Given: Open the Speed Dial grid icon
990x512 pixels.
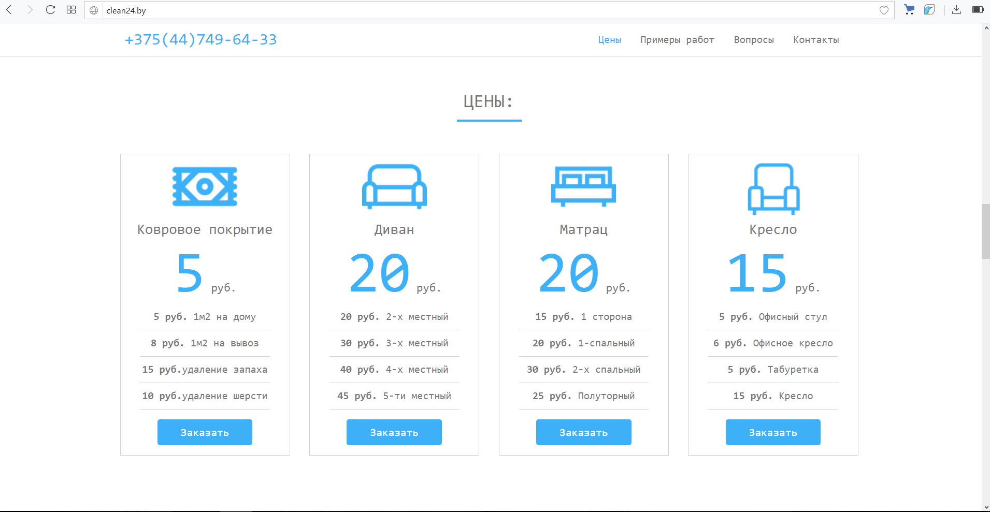Looking at the screenshot, I should tap(71, 10).
